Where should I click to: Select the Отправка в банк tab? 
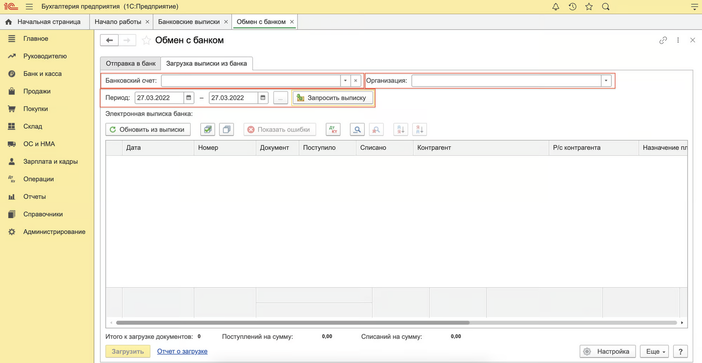click(x=130, y=63)
